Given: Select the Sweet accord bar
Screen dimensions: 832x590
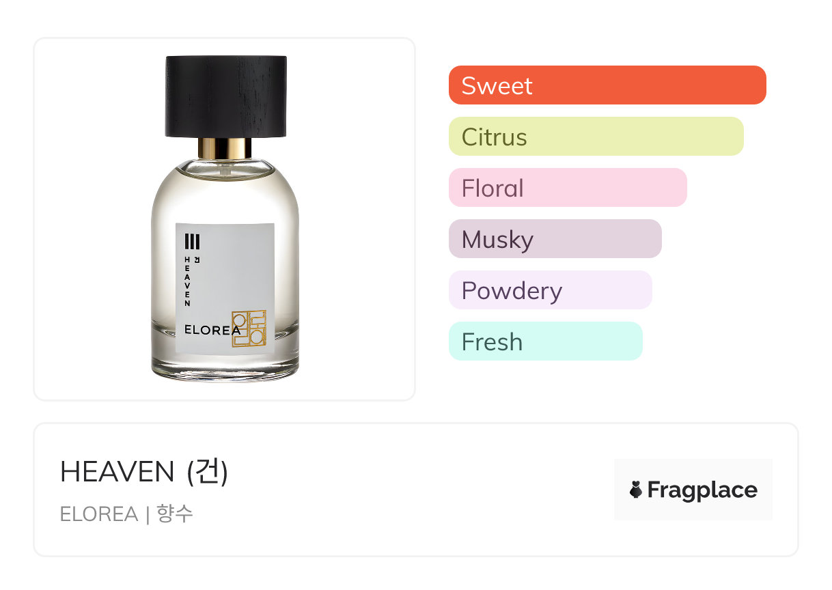Looking at the screenshot, I should pos(607,85).
